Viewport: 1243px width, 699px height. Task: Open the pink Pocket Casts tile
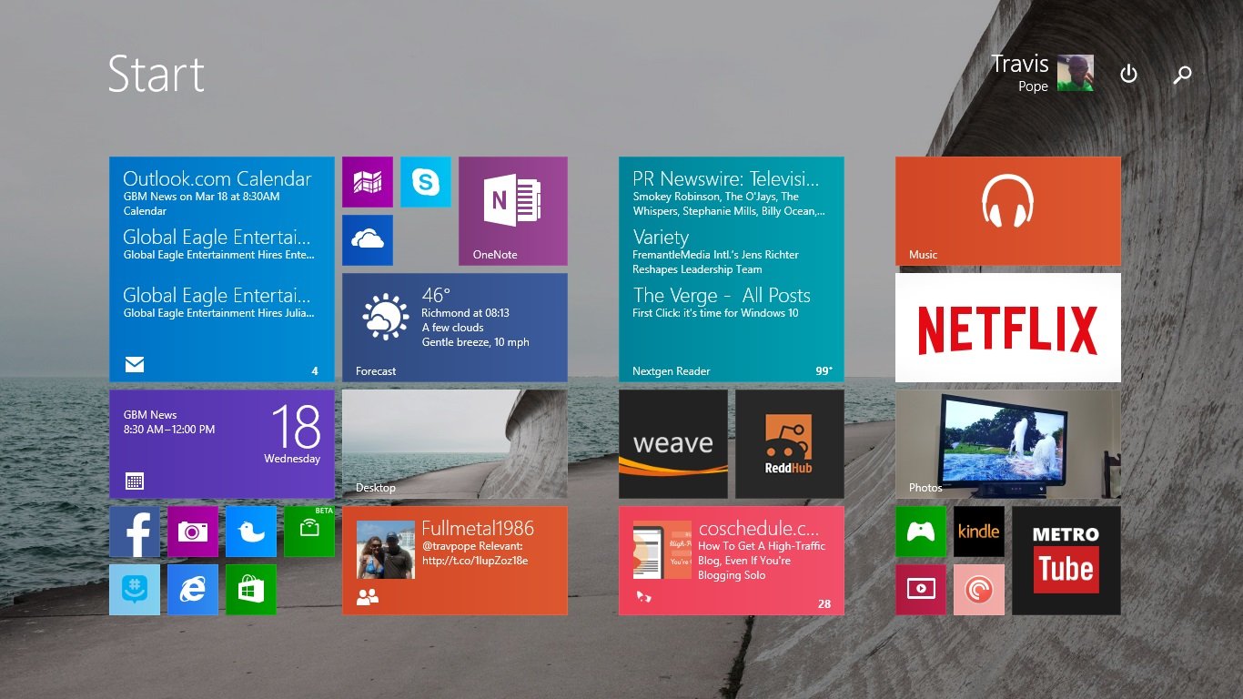pyautogui.click(x=979, y=590)
